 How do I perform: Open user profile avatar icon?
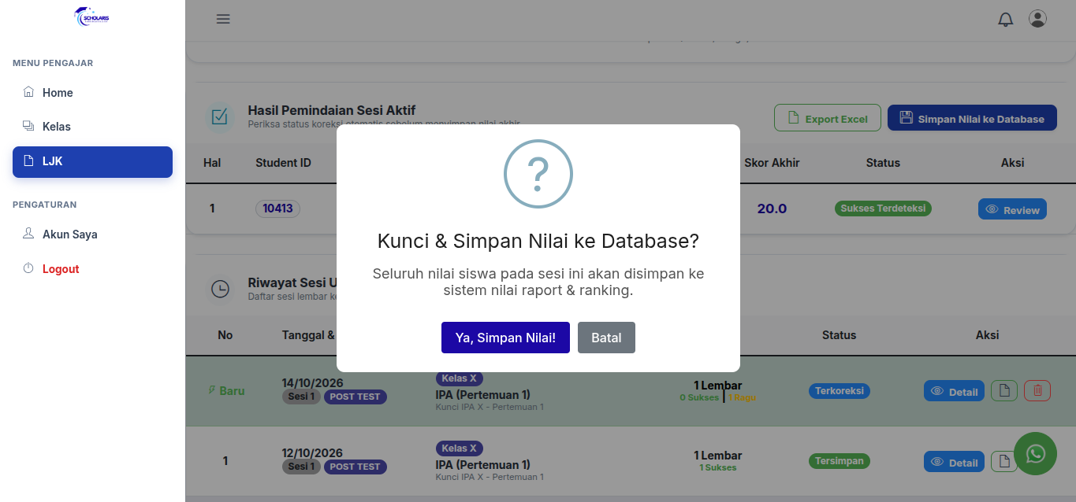pyautogui.click(x=1037, y=19)
